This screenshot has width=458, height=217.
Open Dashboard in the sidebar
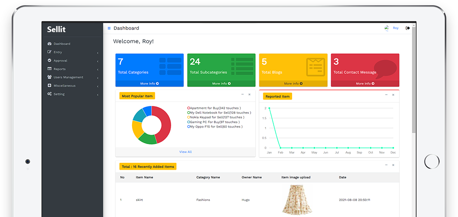click(x=62, y=44)
